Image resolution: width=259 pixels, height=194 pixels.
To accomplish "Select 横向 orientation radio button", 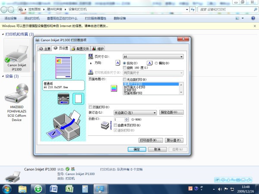I will [x=156, y=63].
